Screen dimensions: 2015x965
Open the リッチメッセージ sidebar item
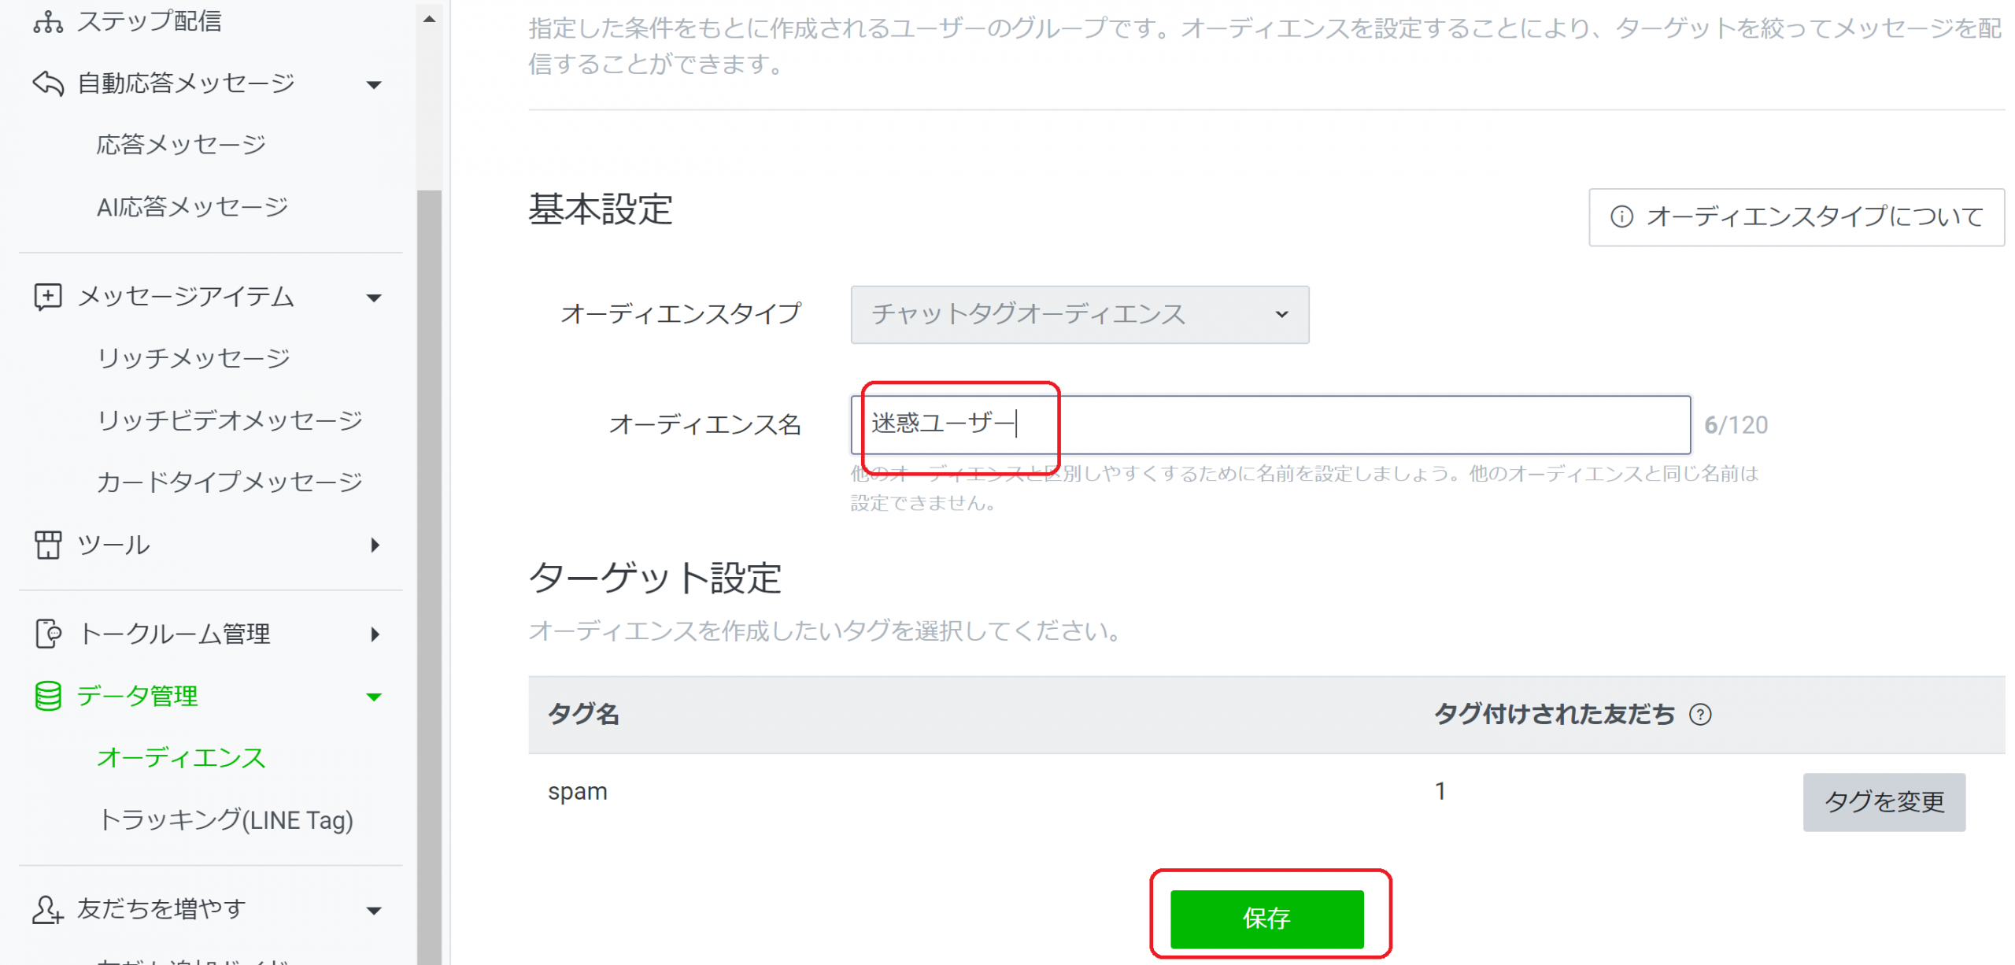(194, 358)
